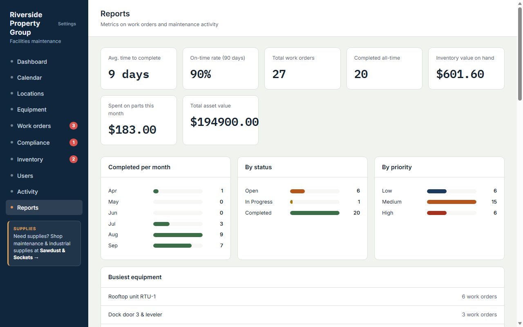Click the In Progress status label
This screenshot has height=327, width=523.
pos(259,202)
